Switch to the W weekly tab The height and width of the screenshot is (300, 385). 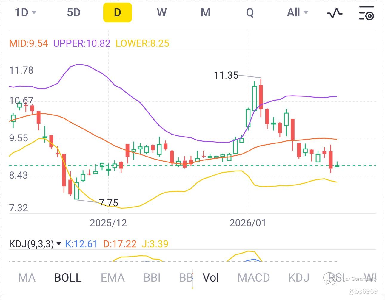161,12
